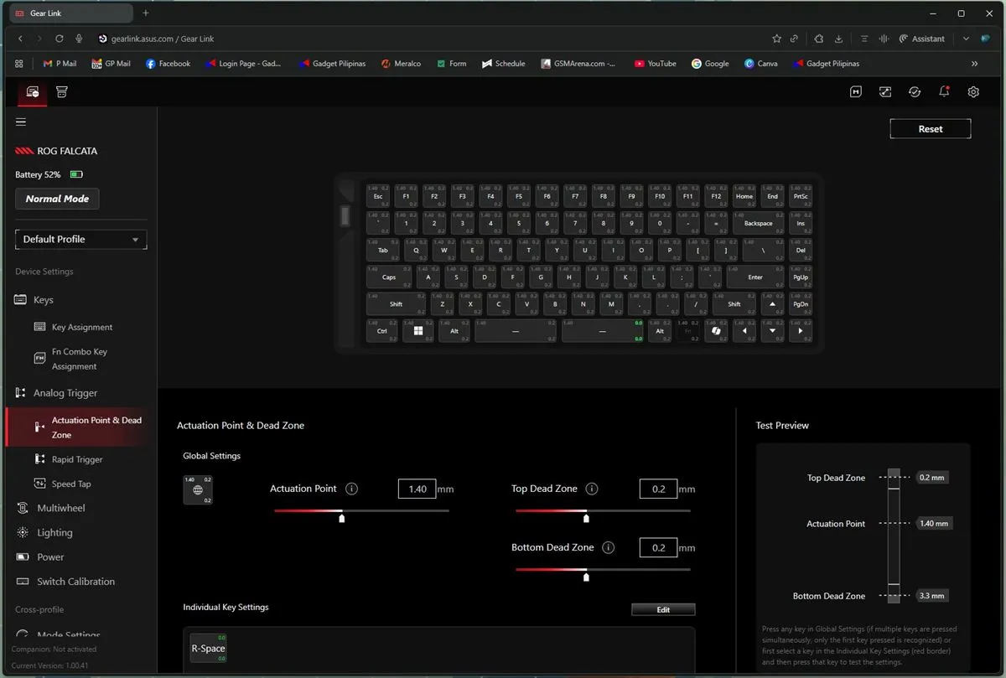Click the address bar URL
Image resolution: width=1006 pixels, height=678 pixels.
tap(163, 39)
